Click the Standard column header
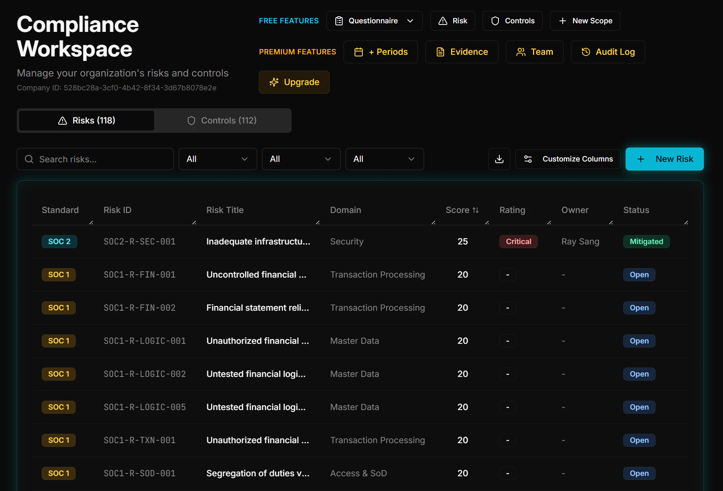Viewport: 723px width, 491px height. (60, 210)
